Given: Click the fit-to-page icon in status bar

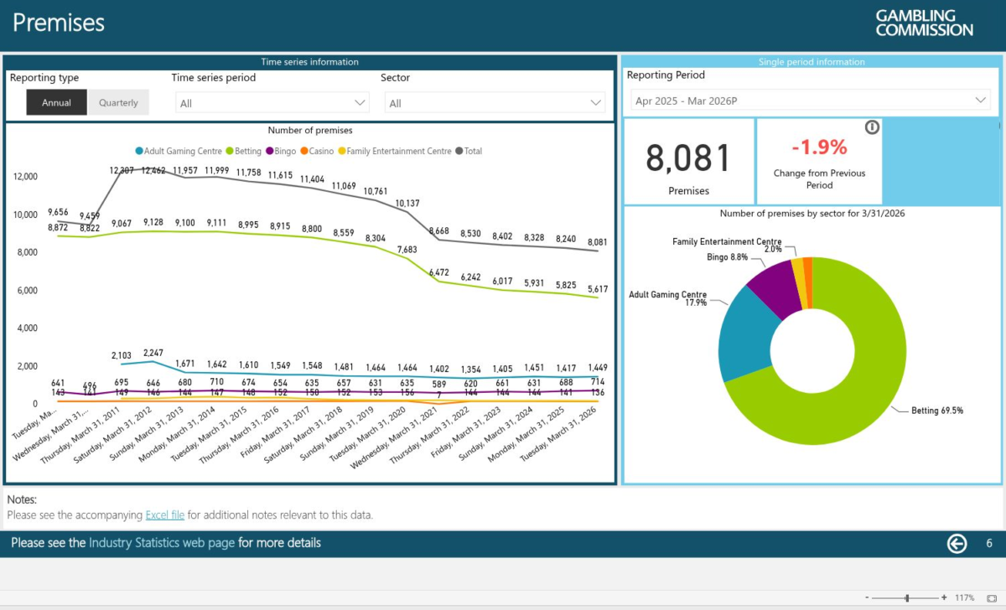Looking at the screenshot, I should [x=992, y=597].
